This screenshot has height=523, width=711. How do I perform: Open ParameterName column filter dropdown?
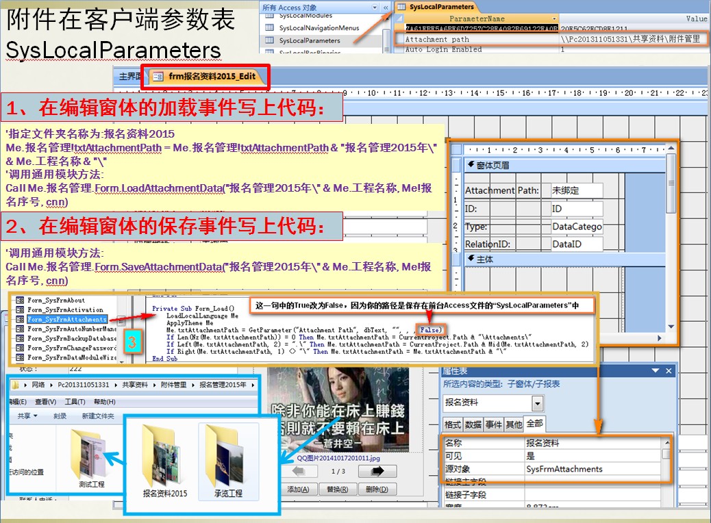pyautogui.click(x=554, y=19)
